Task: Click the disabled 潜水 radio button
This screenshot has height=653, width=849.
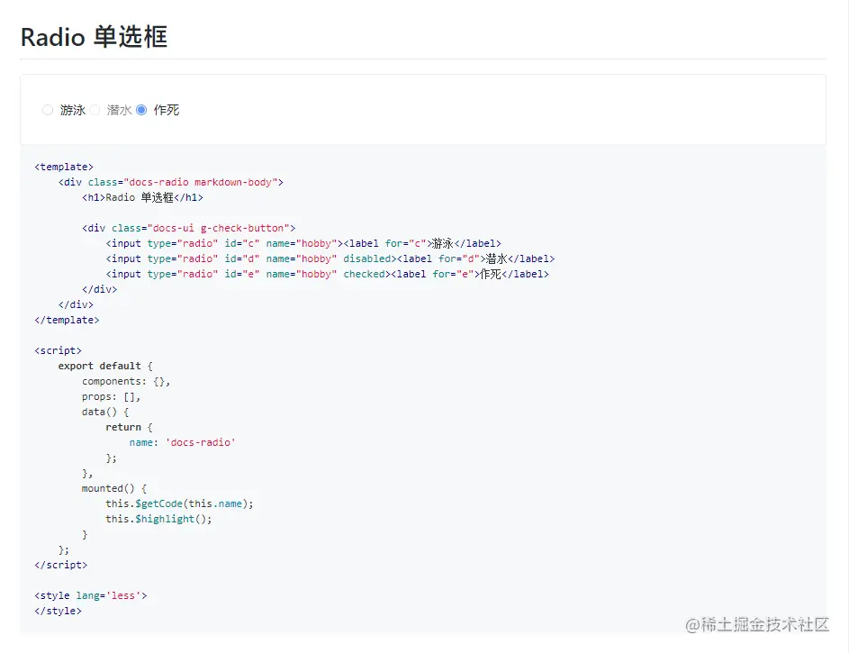Action: (95, 110)
